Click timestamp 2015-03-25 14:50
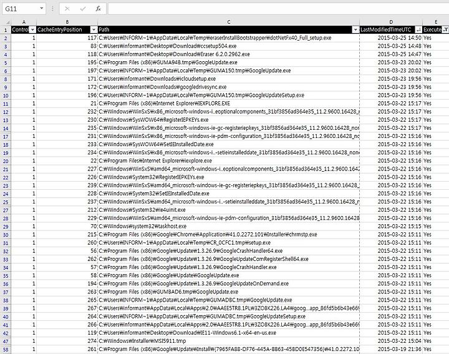The image size is (449, 354). click(400, 38)
